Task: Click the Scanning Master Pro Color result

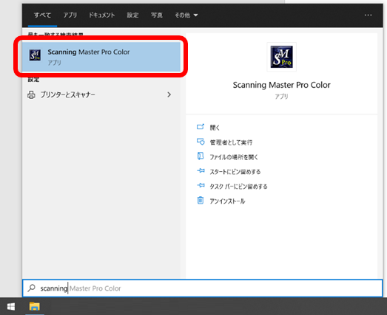Action: pos(101,57)
